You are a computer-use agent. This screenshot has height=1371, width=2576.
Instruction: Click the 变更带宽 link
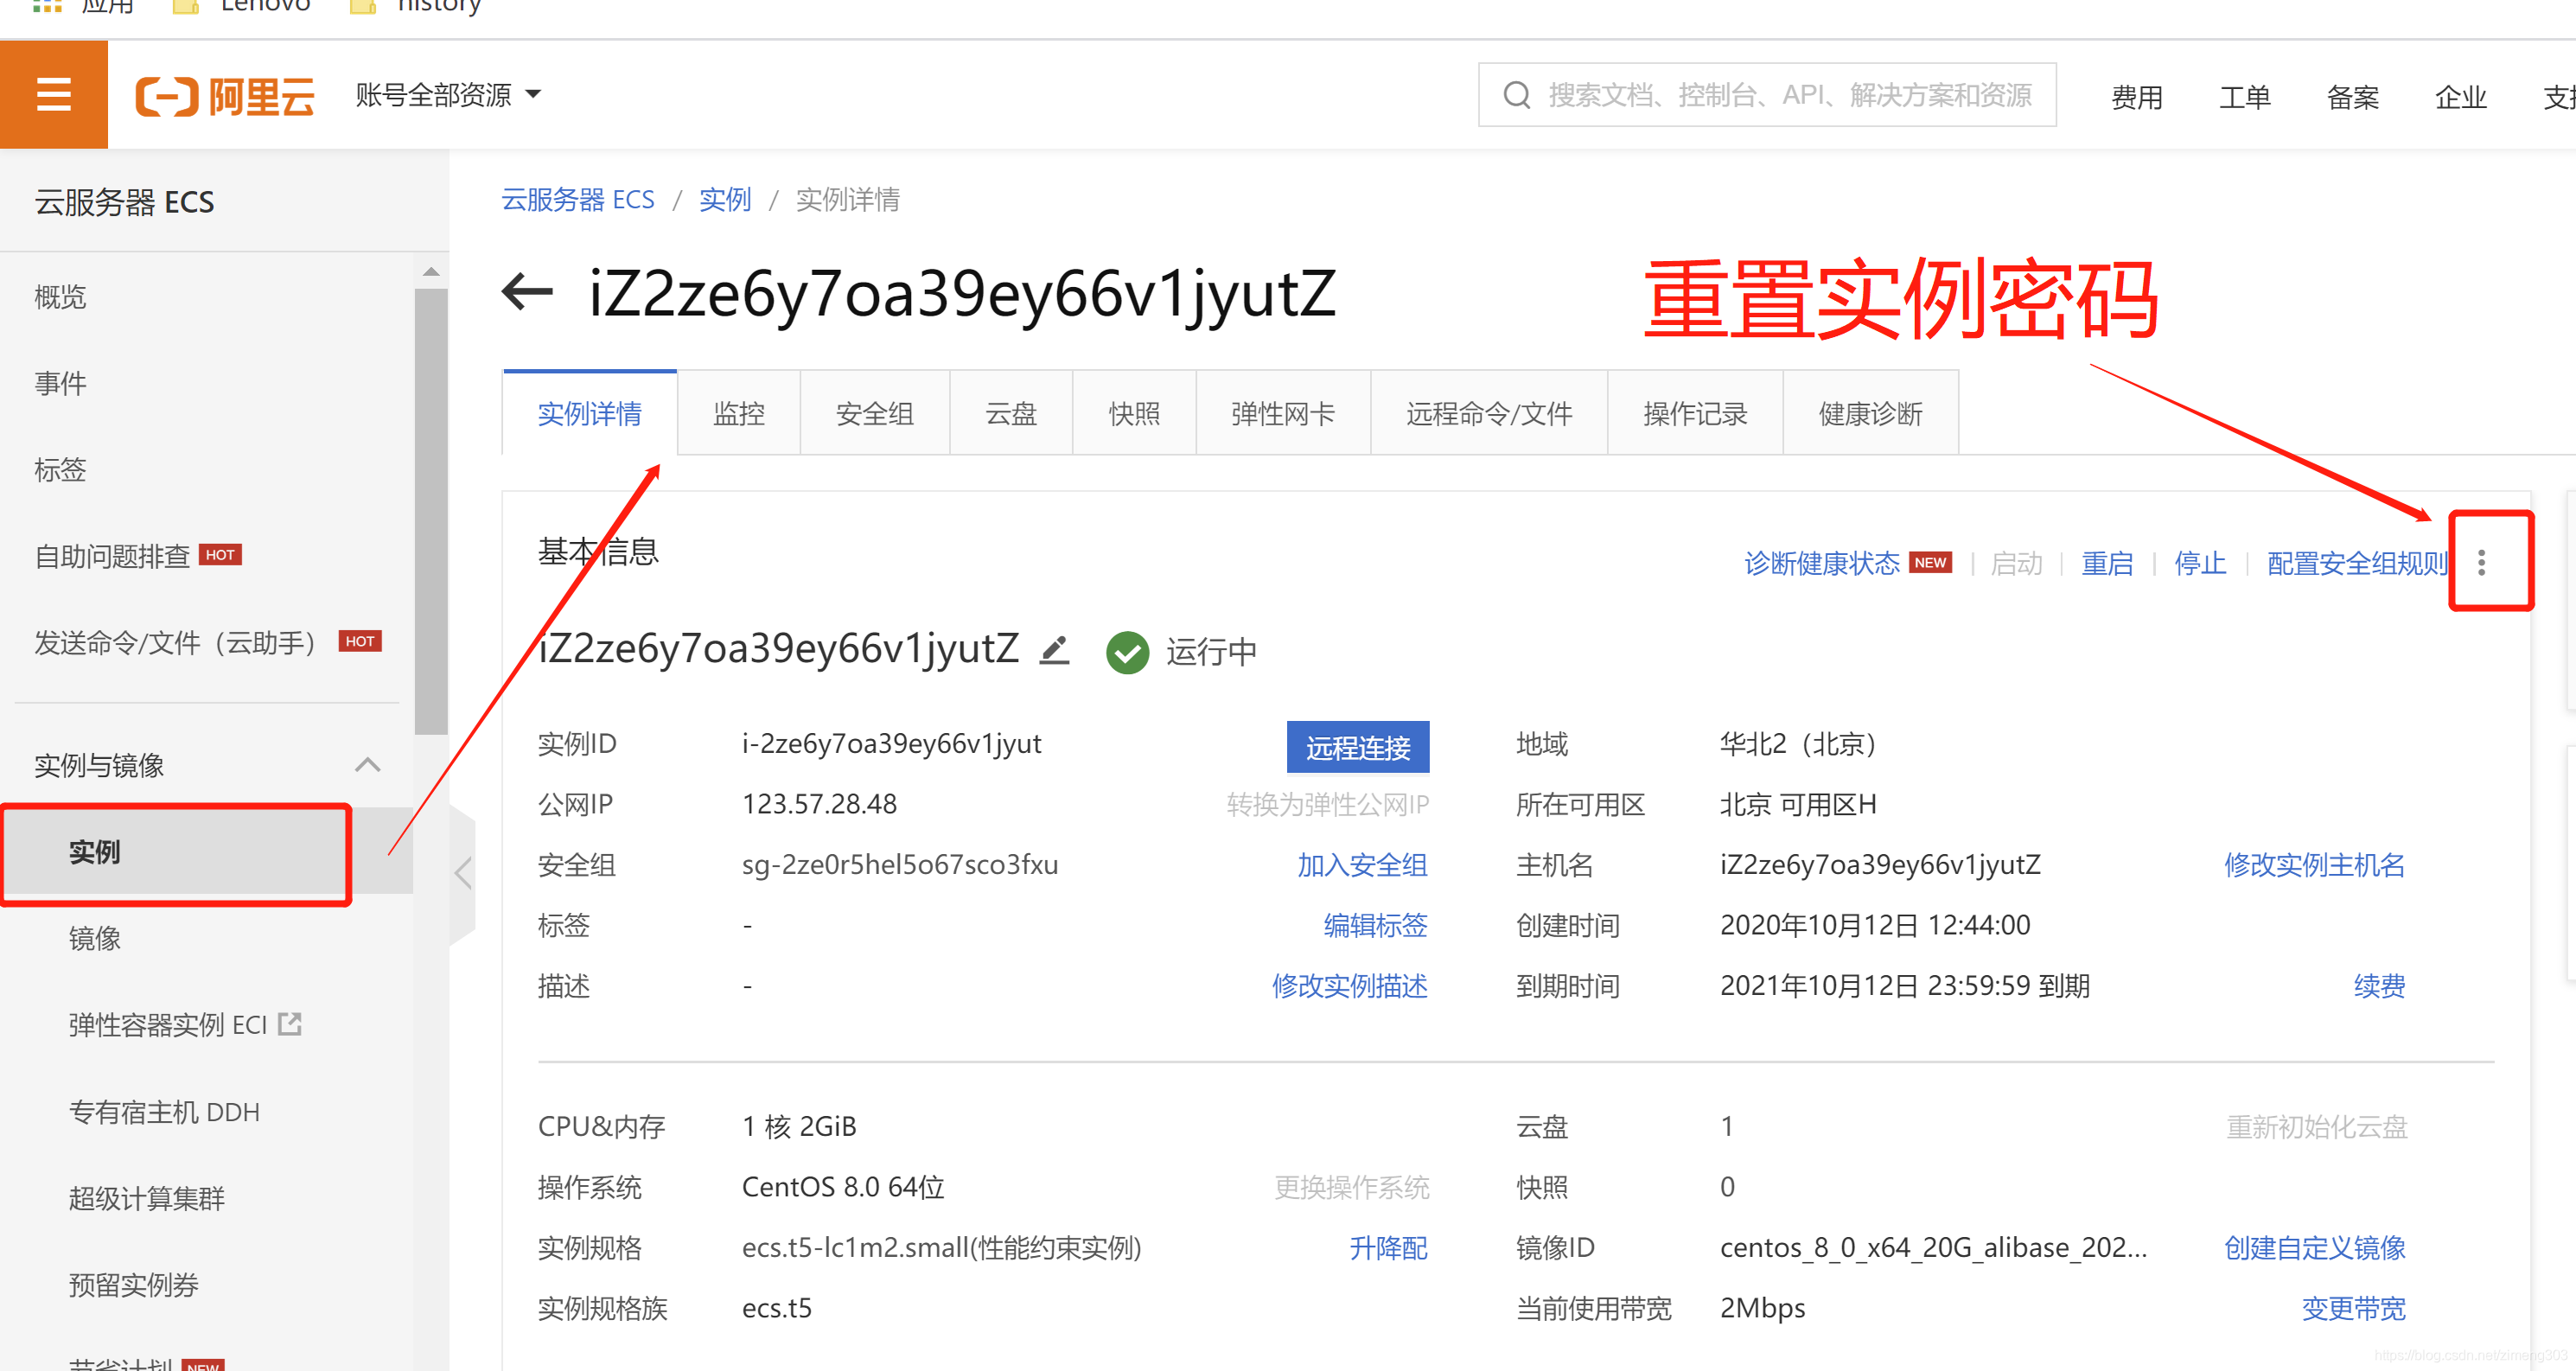pyautogui.click(x=2353, y=1308)
